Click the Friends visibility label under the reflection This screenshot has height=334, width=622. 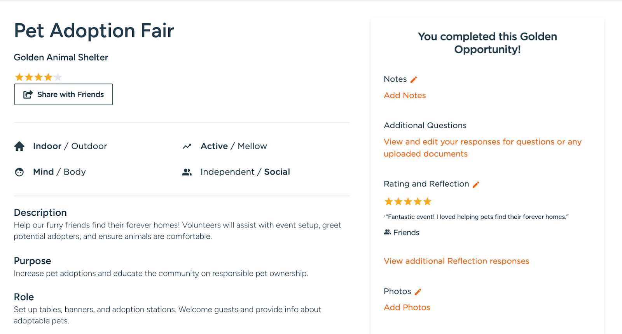(406, 233)
